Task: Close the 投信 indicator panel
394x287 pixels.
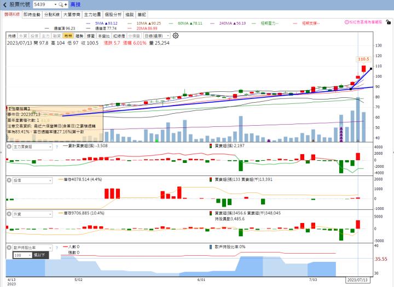Action: pos(9,180)
